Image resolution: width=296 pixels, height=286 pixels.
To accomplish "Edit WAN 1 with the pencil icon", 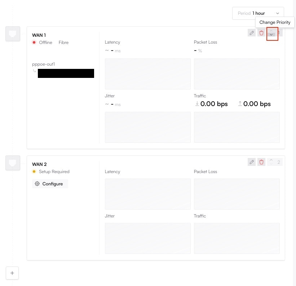I will [x=251, y=33].
